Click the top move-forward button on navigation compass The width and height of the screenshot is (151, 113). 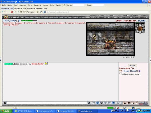[x=140, y=25]
